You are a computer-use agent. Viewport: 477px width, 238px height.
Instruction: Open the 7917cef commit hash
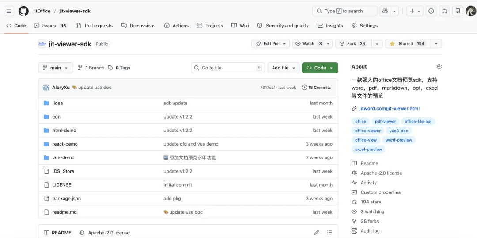click(x=268, y=88)
